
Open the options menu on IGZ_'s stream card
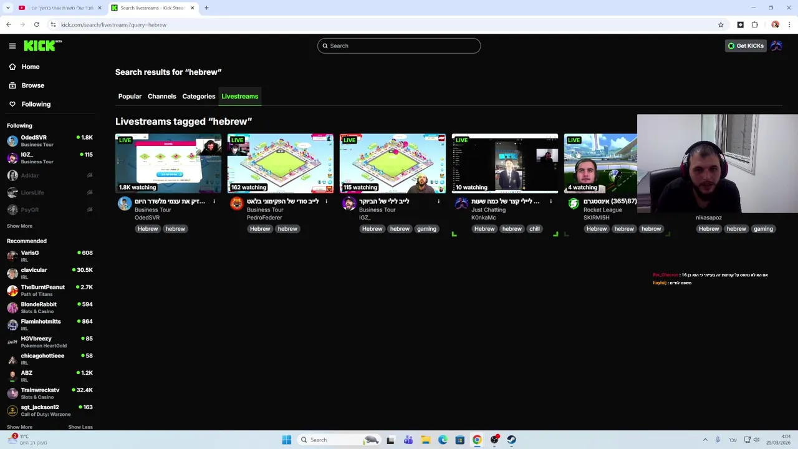(x=438, y=201)
